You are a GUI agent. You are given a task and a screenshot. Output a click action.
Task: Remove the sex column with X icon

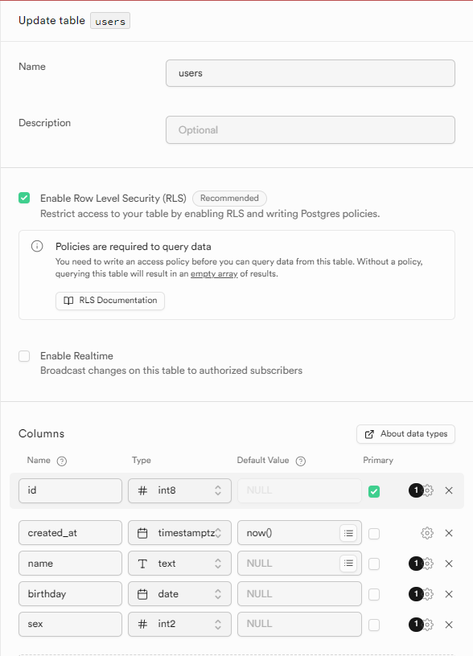(449, 625)
